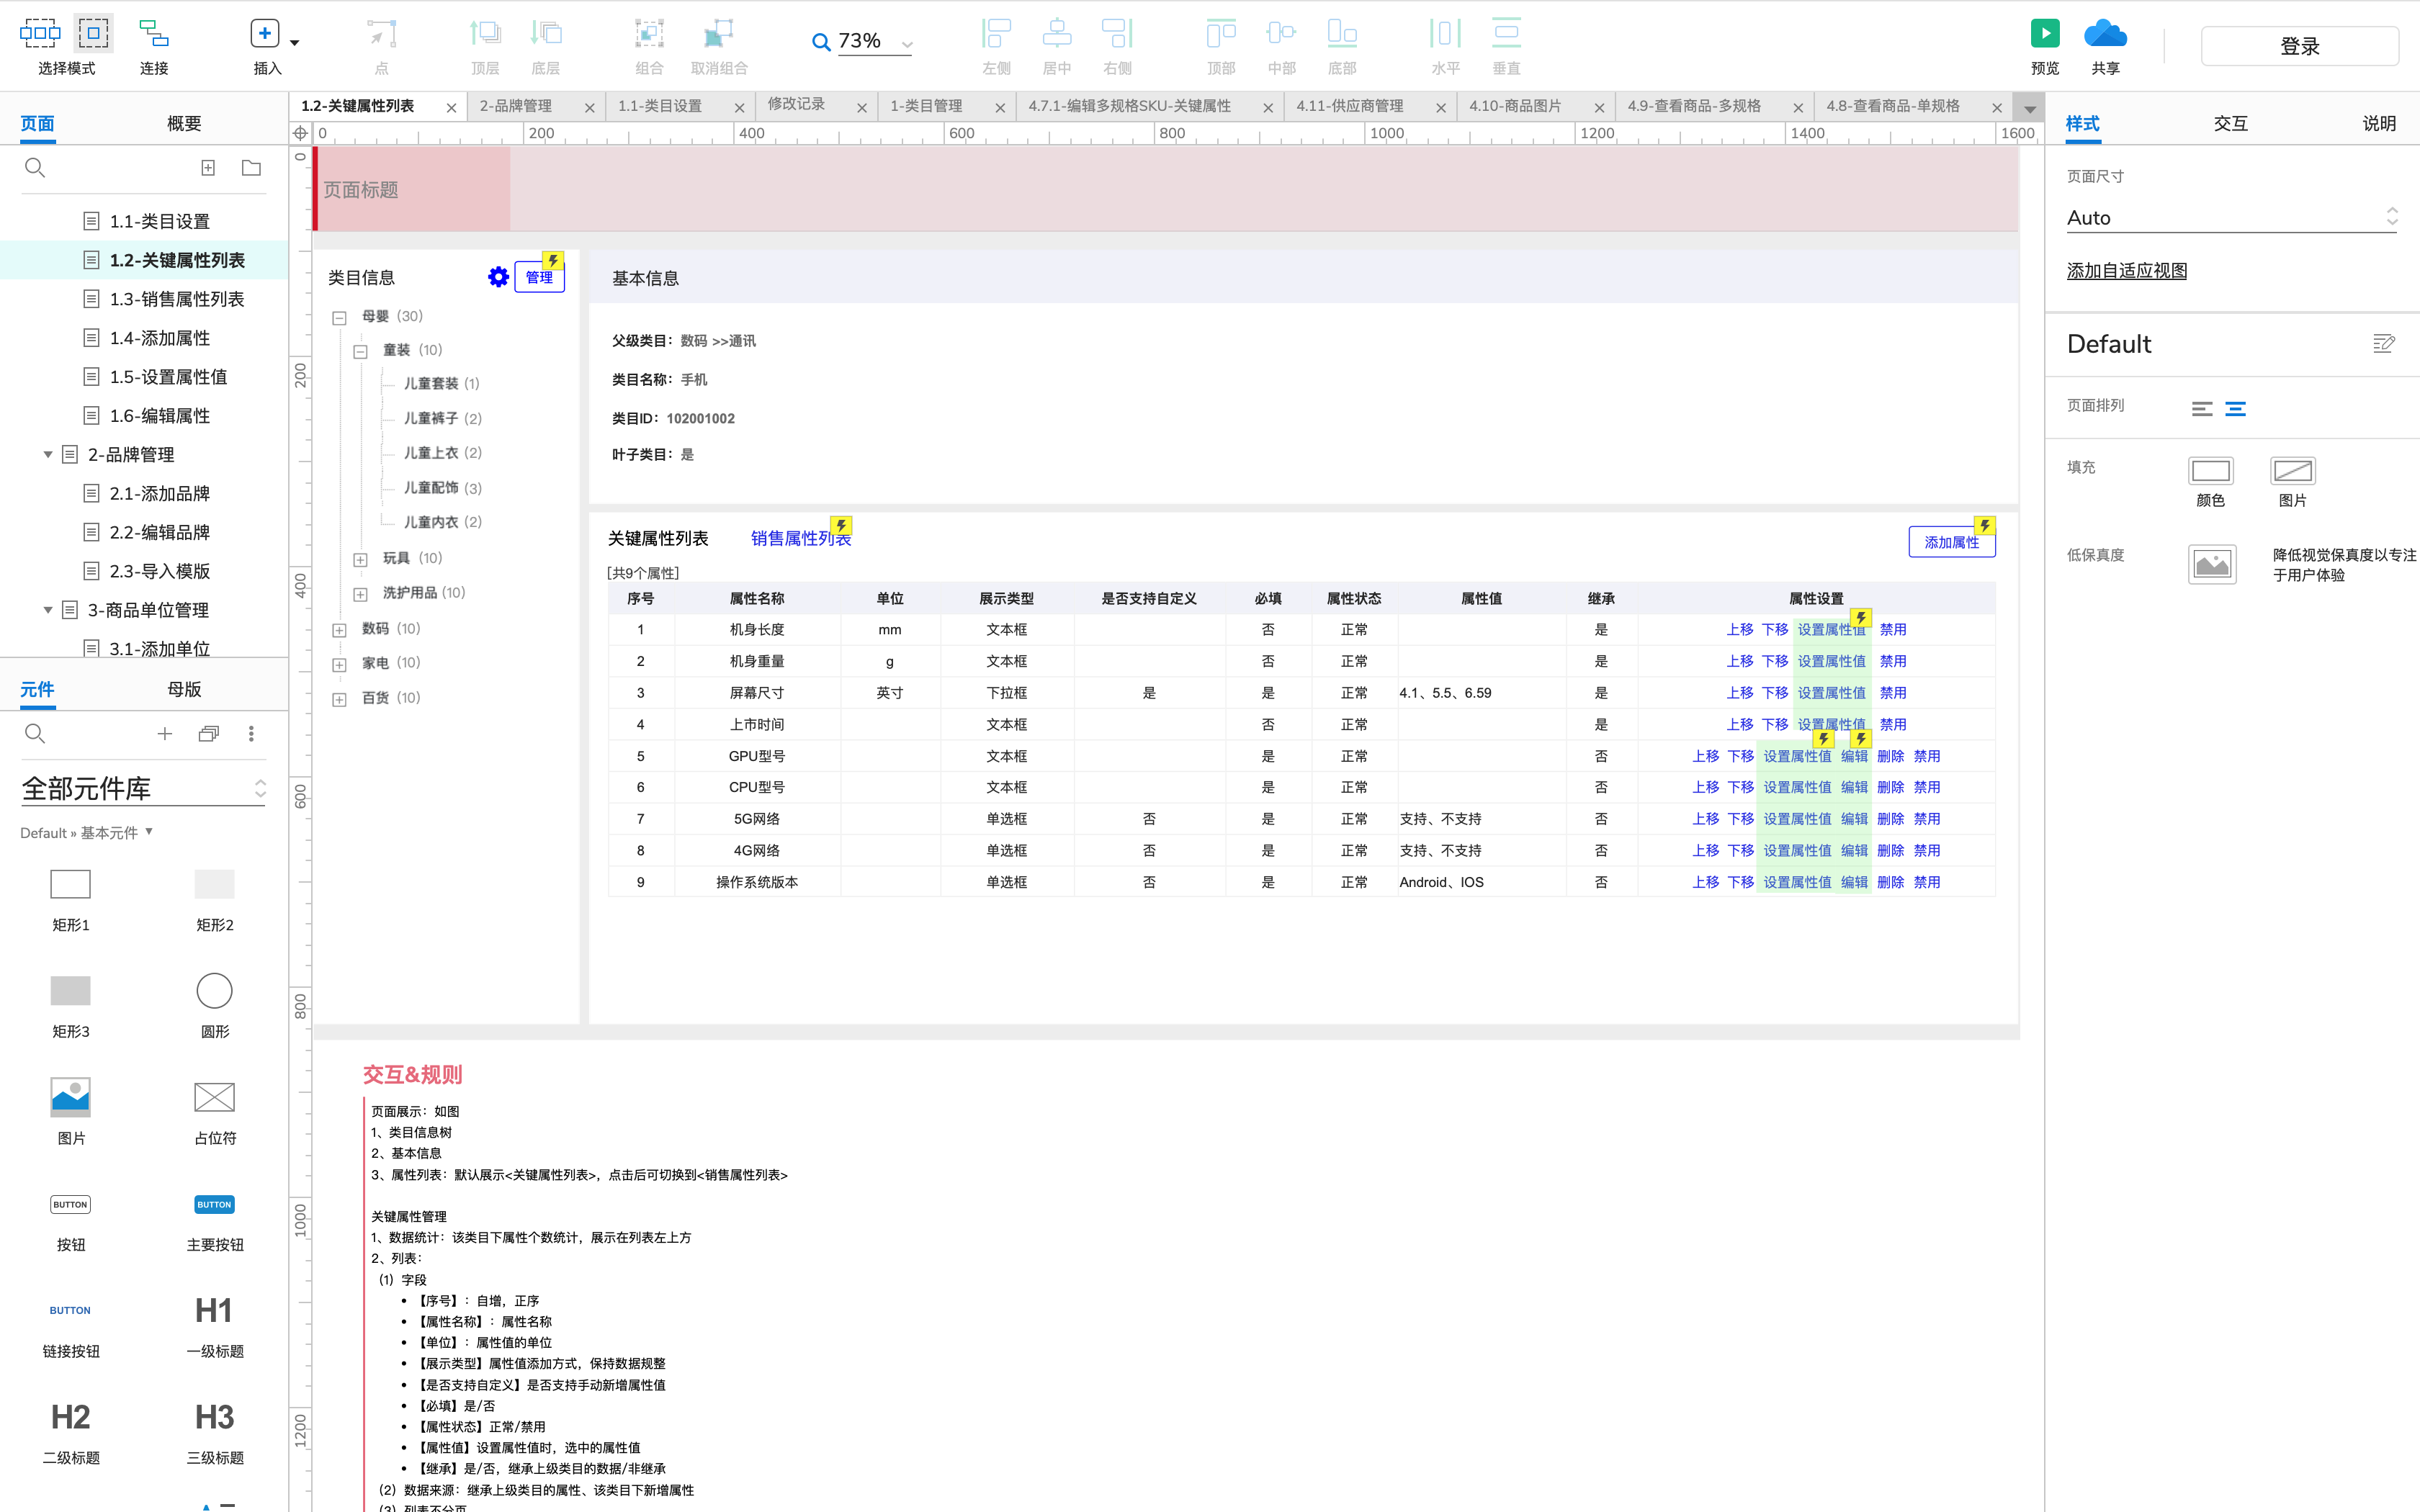Select the 选择模式 intersect mode icon
The width and height of the screenshot is (2420, 1512).
(x=40, y=33)
